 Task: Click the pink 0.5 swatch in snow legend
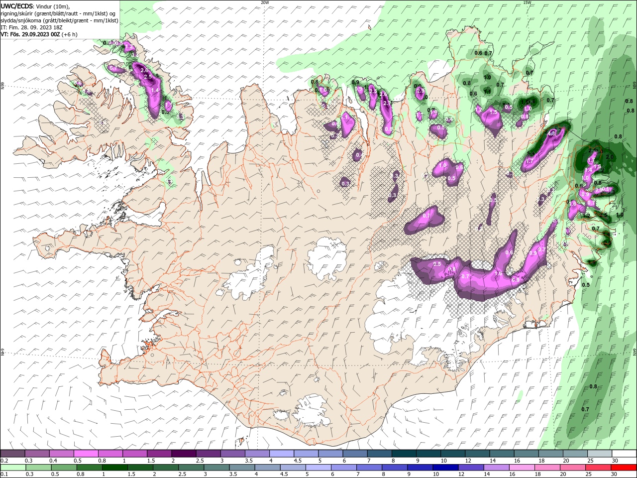(x=86, y=454)
